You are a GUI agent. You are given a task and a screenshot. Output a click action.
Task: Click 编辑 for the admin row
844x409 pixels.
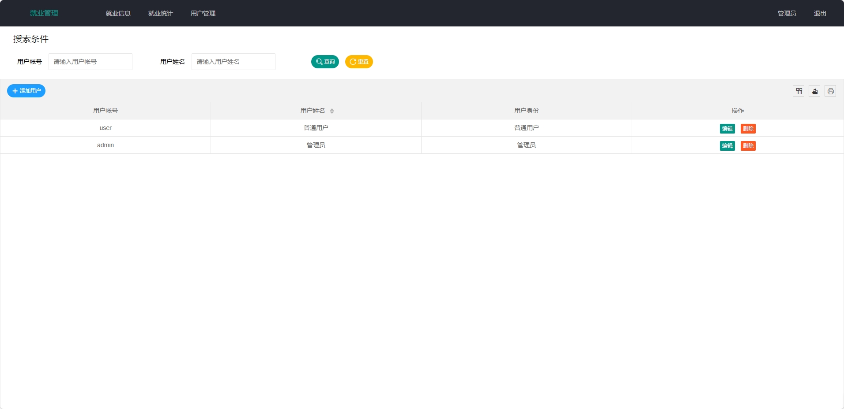727,146
